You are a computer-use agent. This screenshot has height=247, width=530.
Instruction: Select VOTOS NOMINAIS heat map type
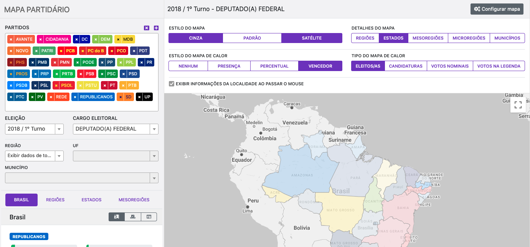point(450,66)
